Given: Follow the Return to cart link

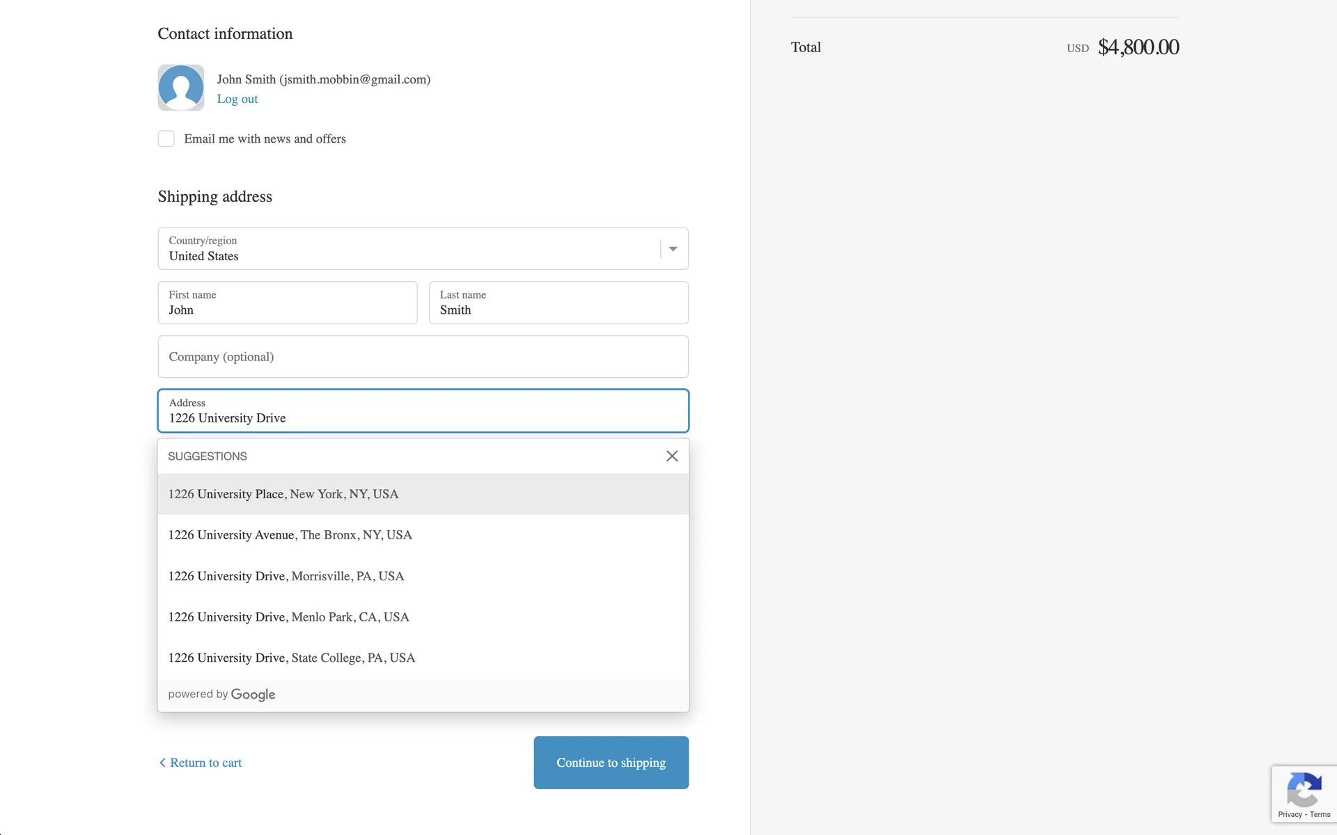Looking at the screenshot, I should point(205,763).
